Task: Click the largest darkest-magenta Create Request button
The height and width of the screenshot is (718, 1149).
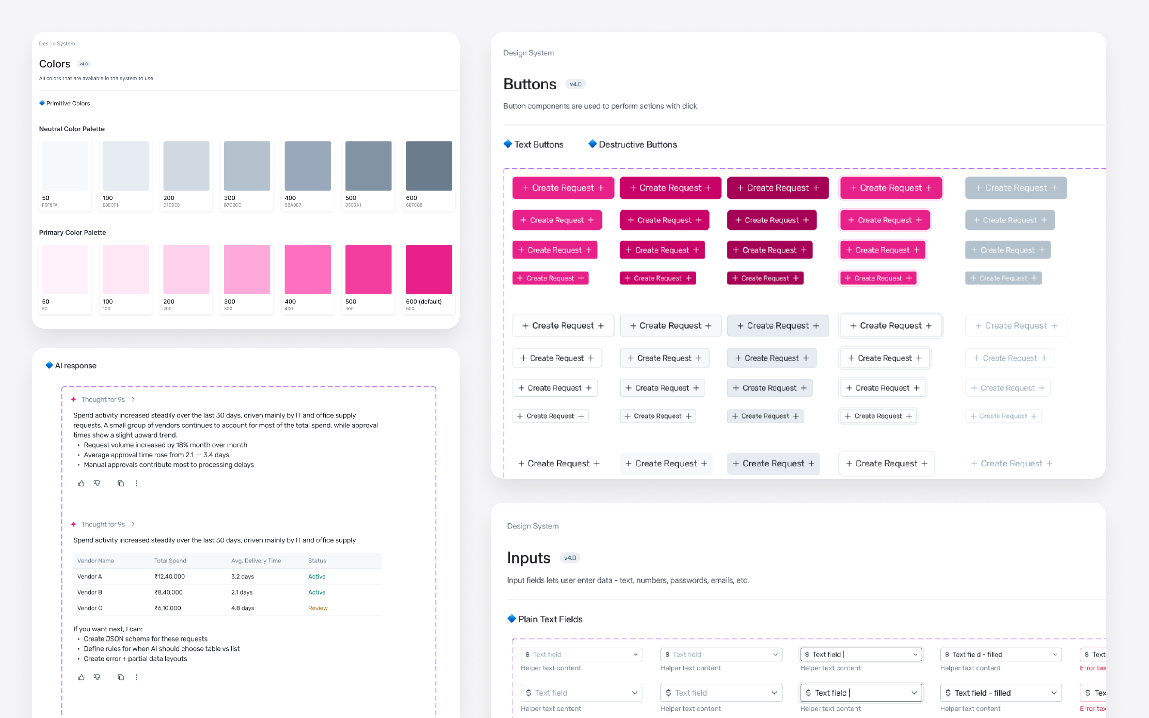Action: point(778,188)
